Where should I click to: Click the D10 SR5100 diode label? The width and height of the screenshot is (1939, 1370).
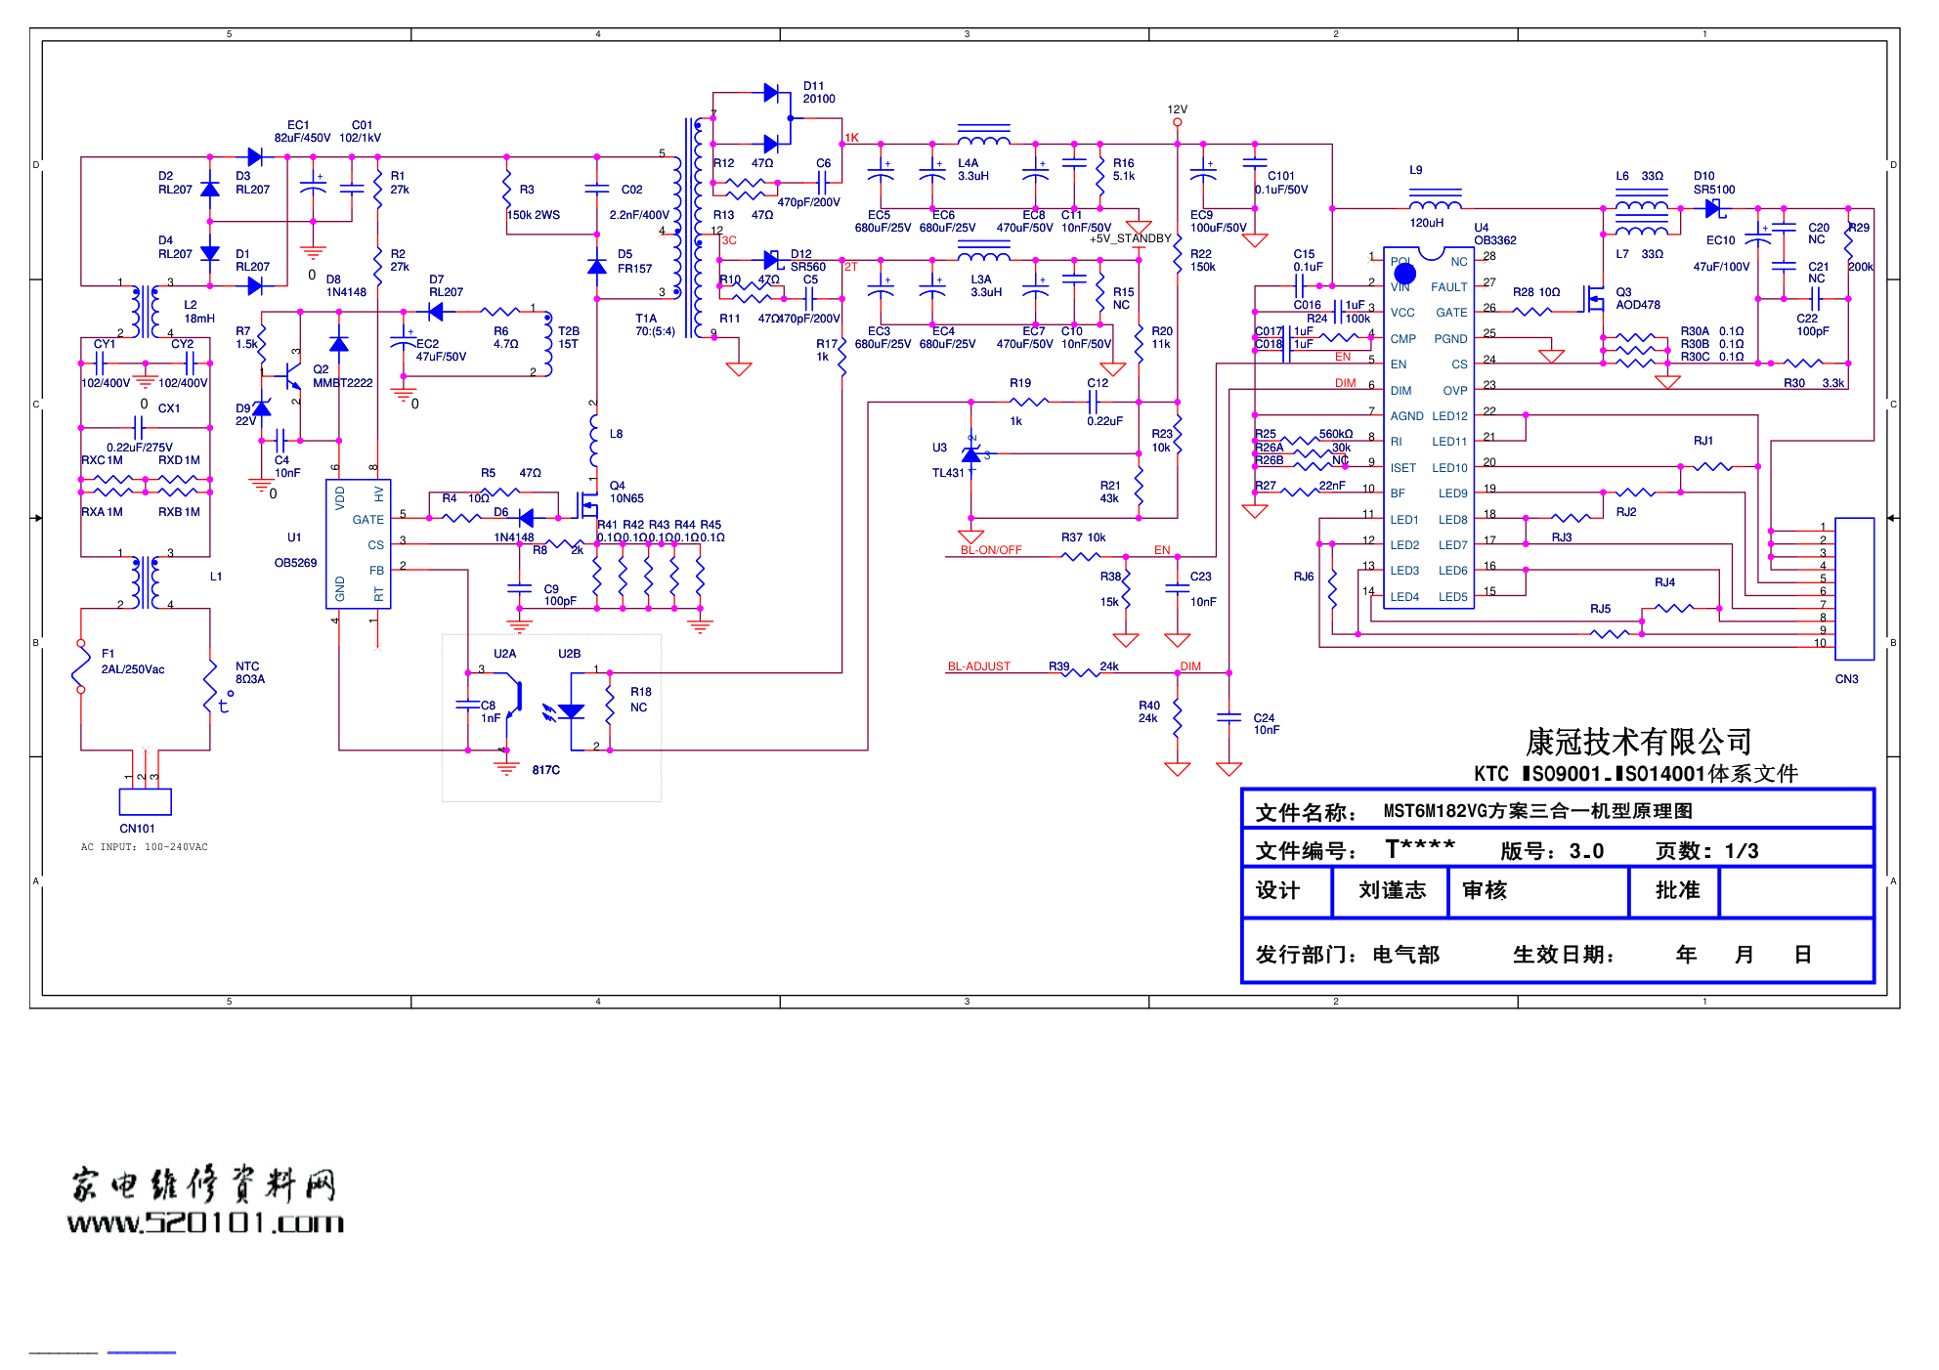pyautogui.click(x=1714, y=183)
